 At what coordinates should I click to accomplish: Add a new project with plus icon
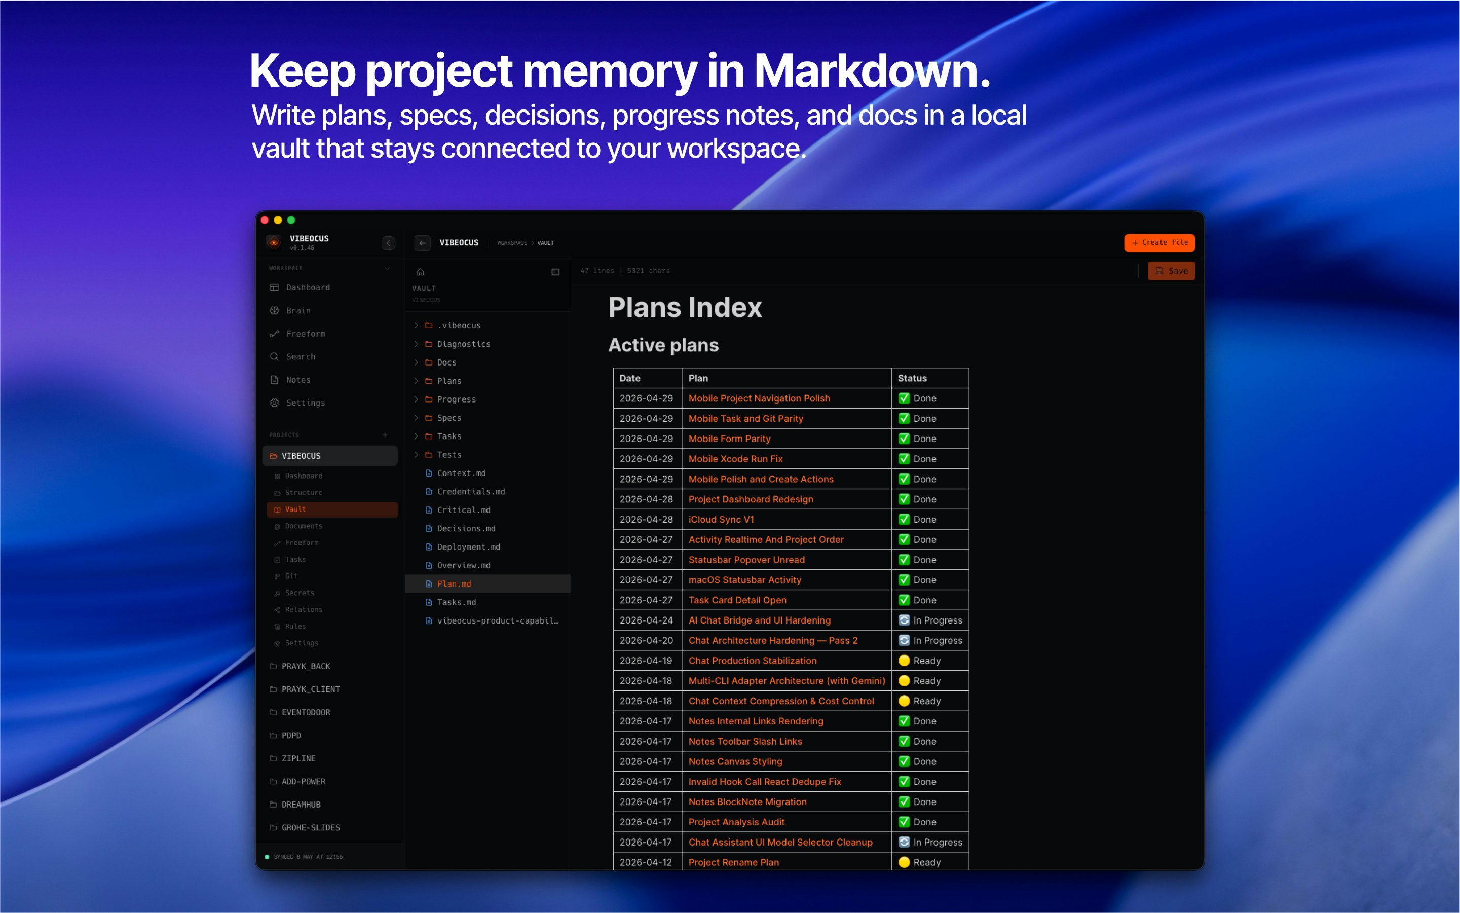click(x=385, y=435)
